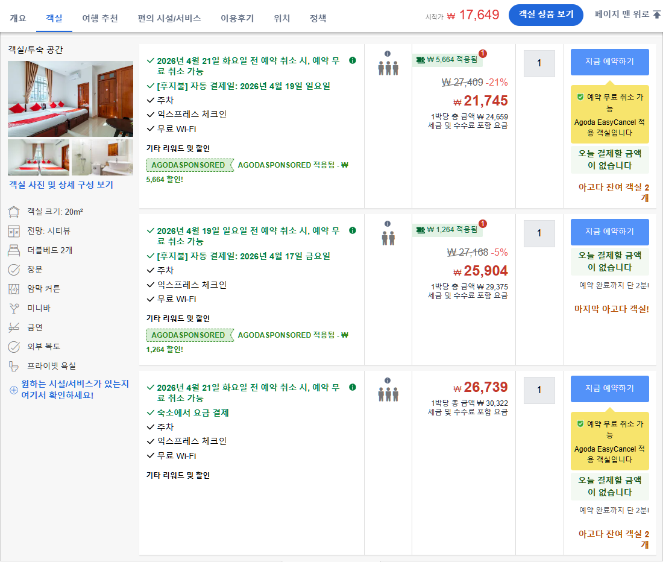Click the room size house icon
The width and height of the screenshot is (663, 562).
click(x=14, y=212)
